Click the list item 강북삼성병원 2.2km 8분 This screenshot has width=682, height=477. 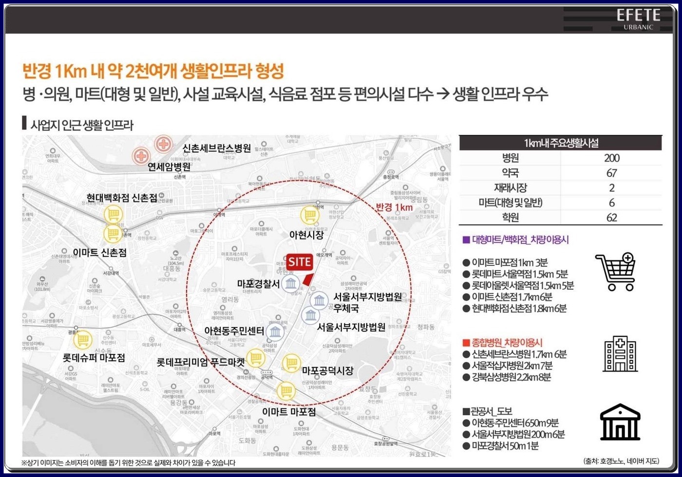click(x=507, y=377)
